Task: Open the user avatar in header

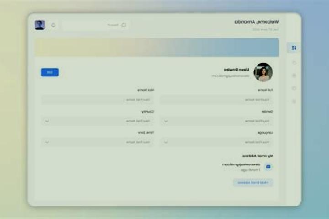Action: pos(40,25)
